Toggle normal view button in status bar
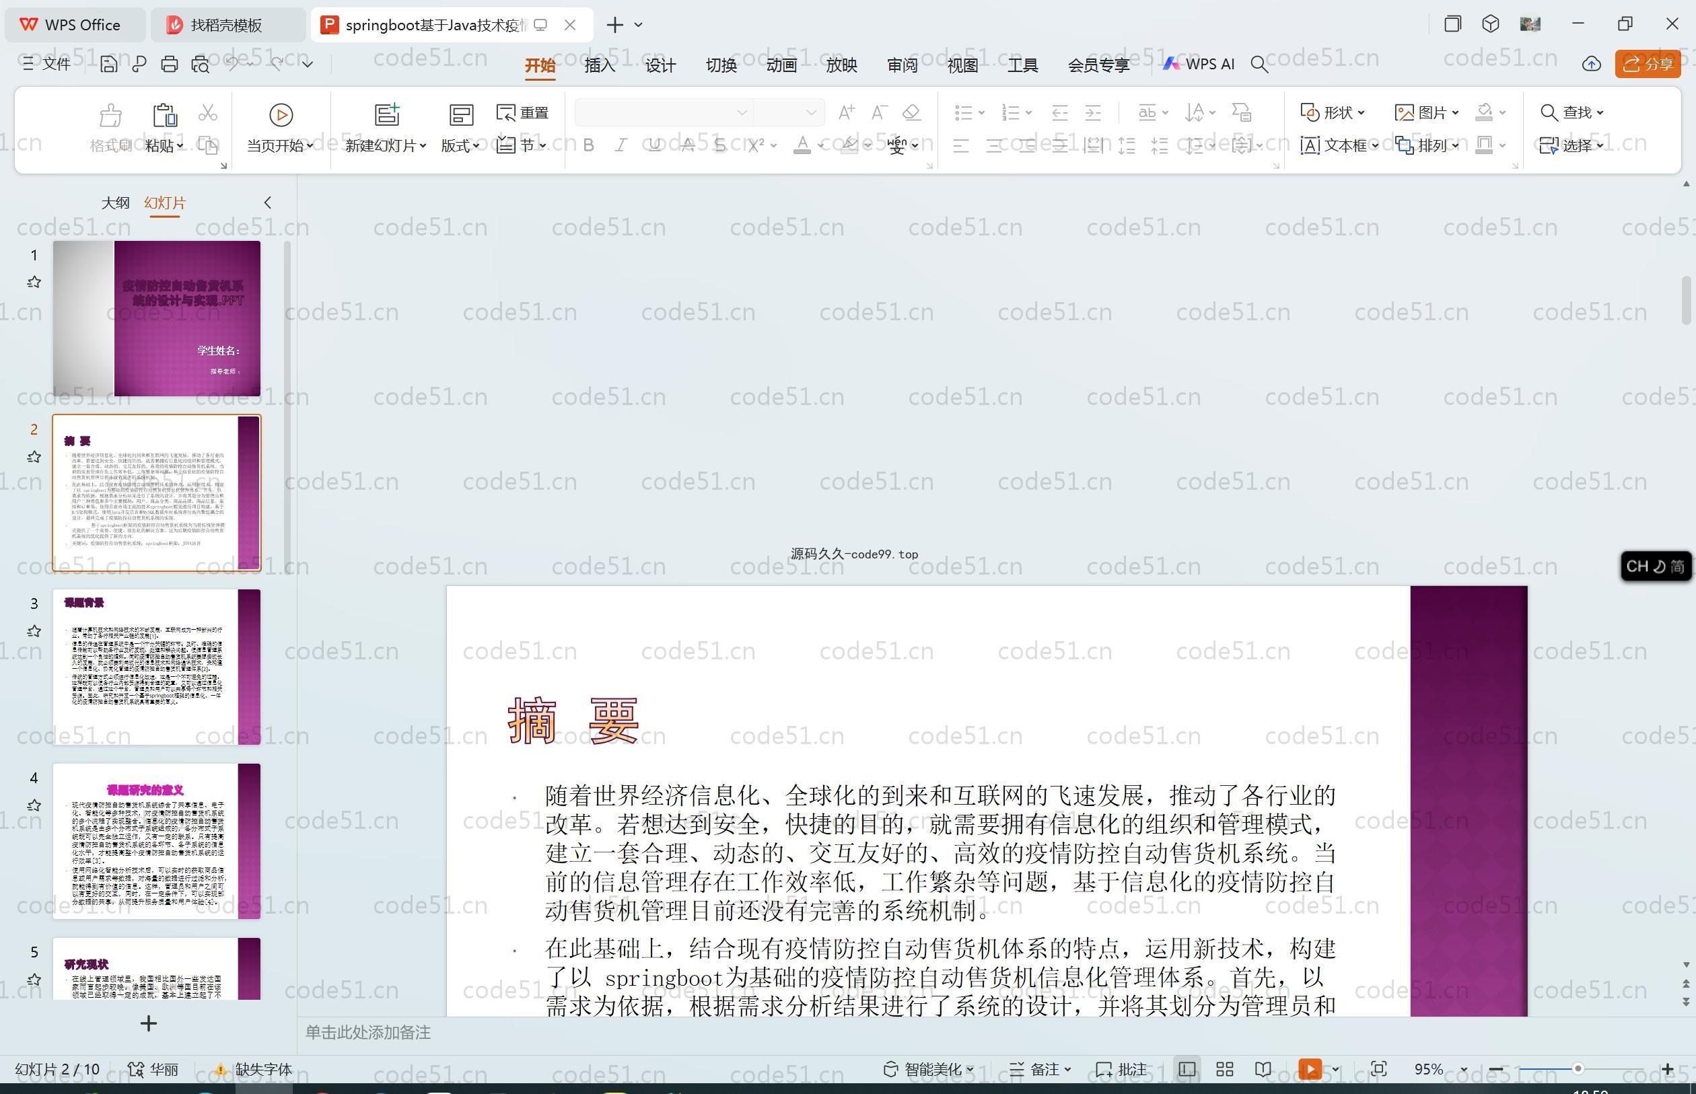The width and height of the screenshot is (1696, 1094). pos(1187,1069)
